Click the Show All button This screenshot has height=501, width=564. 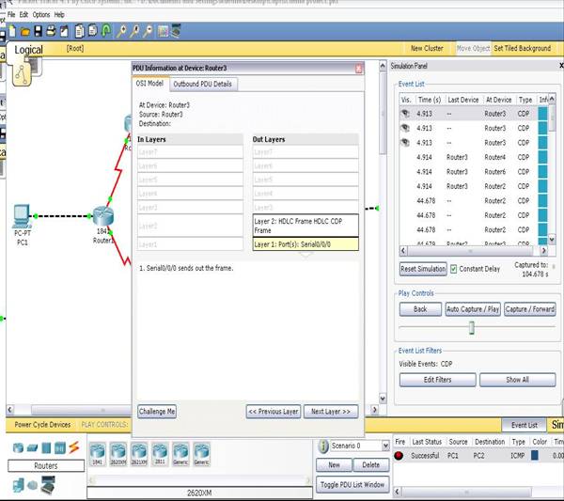pyautogui.click(x=517, y=380)
